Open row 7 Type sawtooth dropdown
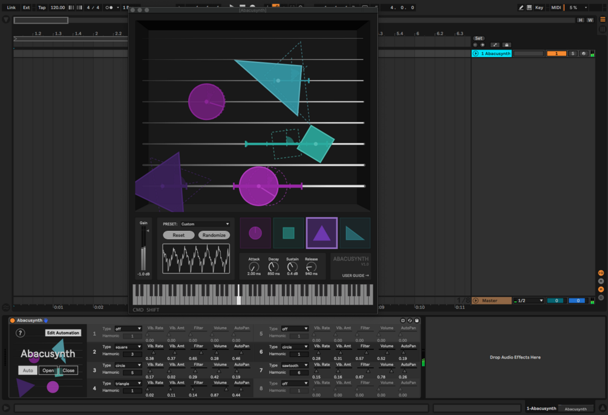 point(294,365)
